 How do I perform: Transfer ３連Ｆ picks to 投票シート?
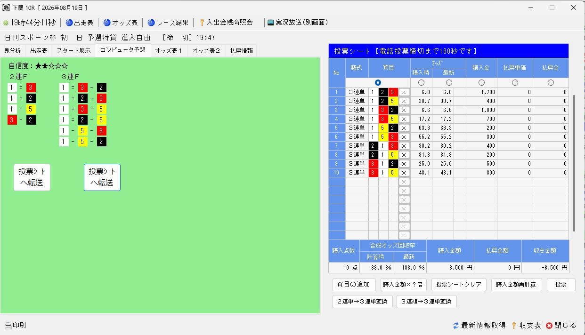(102, 177)
